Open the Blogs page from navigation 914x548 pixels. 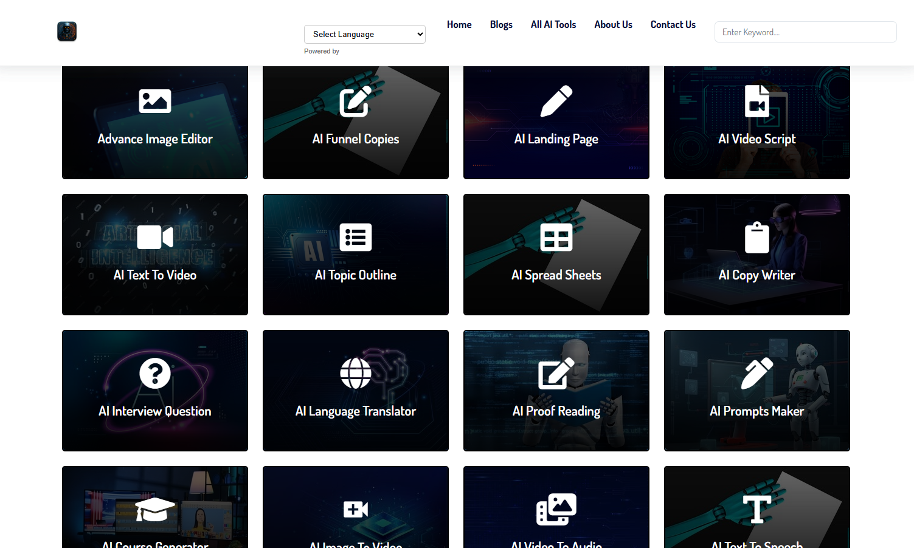point(501,24)
